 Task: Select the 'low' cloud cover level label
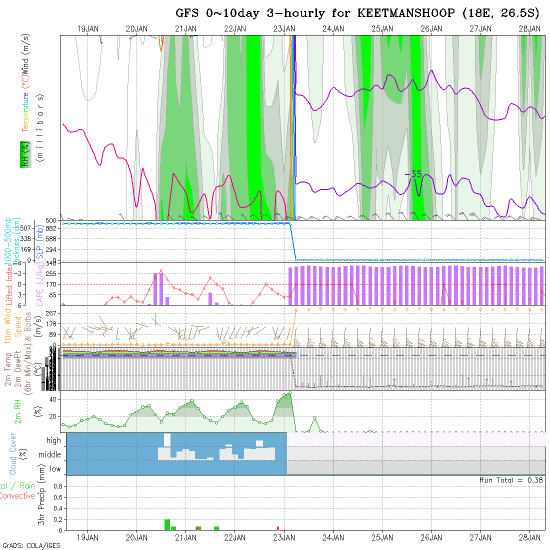55,469
